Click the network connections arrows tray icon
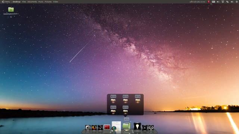 pyautogui.click(x=227, y=2)
